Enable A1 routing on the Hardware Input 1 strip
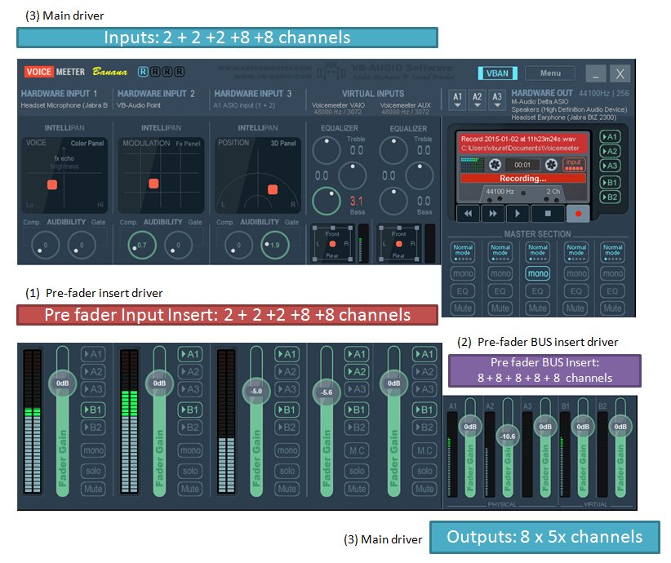 click(93, 354)
